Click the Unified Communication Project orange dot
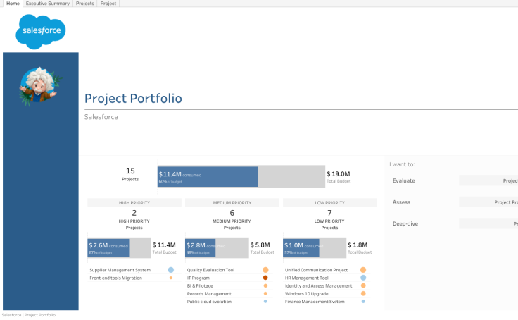The height and width of the screenshot is (320, 518). pos(363,270)
